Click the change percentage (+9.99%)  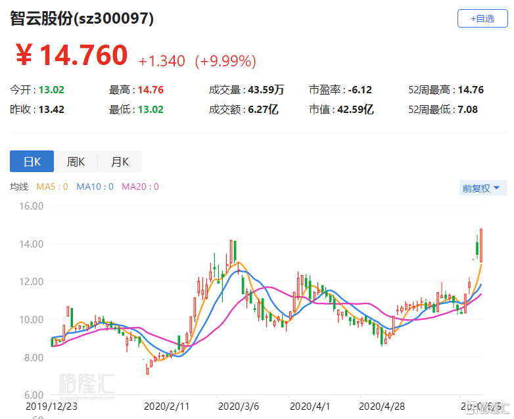click(x=225, y=61)
